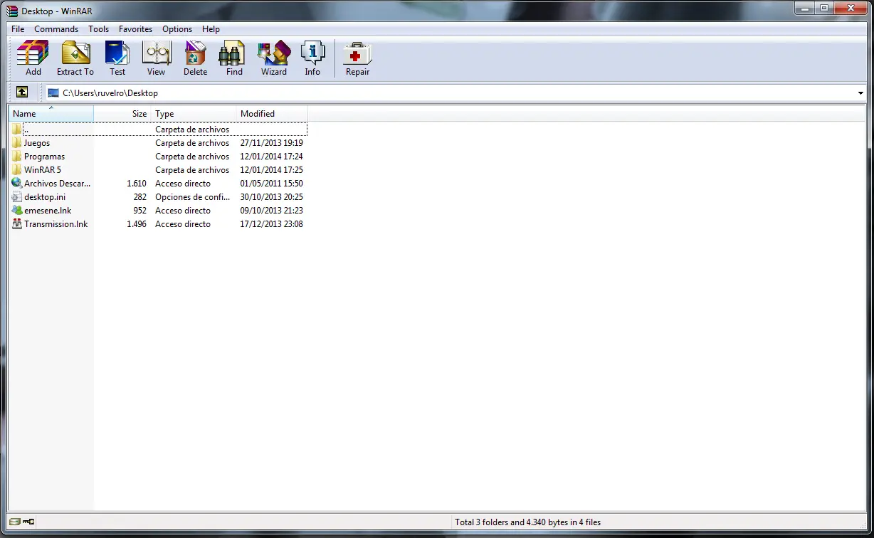
Task: Click the 1.496 size value
Action: [137, 224]
